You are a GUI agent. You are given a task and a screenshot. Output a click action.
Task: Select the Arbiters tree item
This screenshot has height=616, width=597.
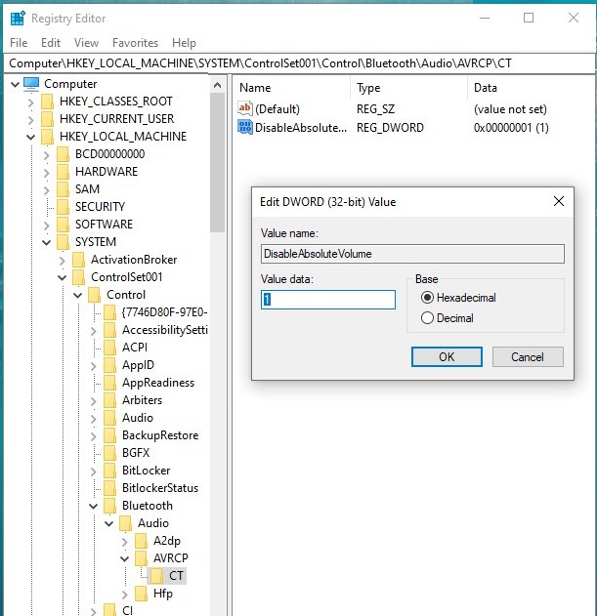click(x=142, y=400)
